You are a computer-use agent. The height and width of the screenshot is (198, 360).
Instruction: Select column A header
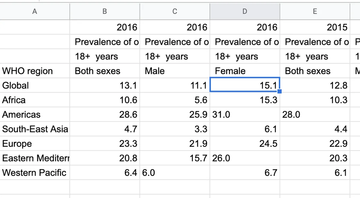coord(35,11)
